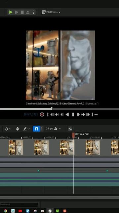119x213 pixels.
Task: Open the keyframe options diamond dropdown
Action: point(8,129)
